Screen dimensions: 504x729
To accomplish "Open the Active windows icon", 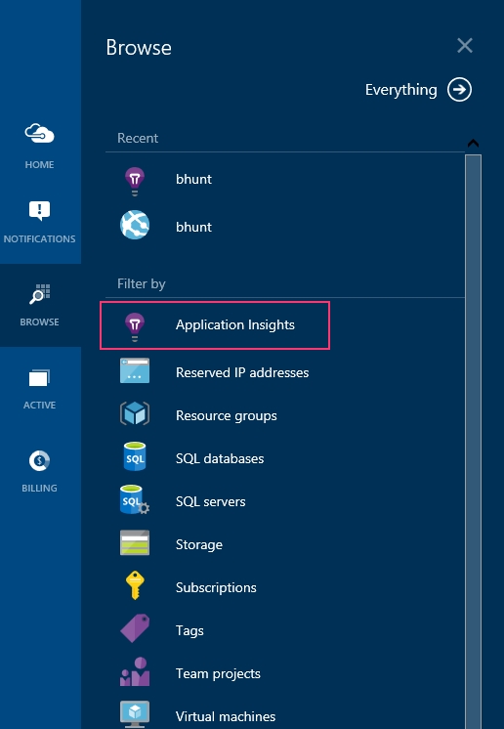I will click(39, 377).
